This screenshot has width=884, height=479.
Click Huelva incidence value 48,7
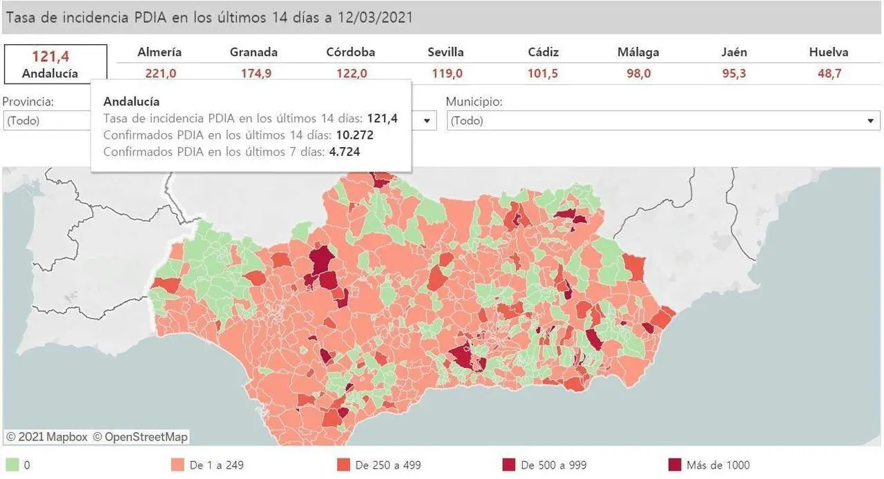[829, 74]
